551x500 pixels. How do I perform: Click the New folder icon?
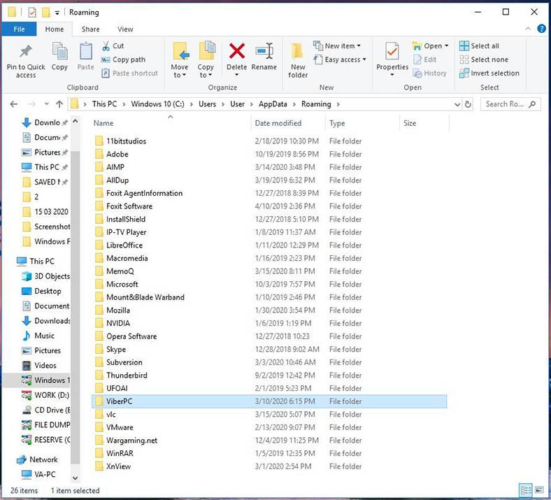[297, 51]
